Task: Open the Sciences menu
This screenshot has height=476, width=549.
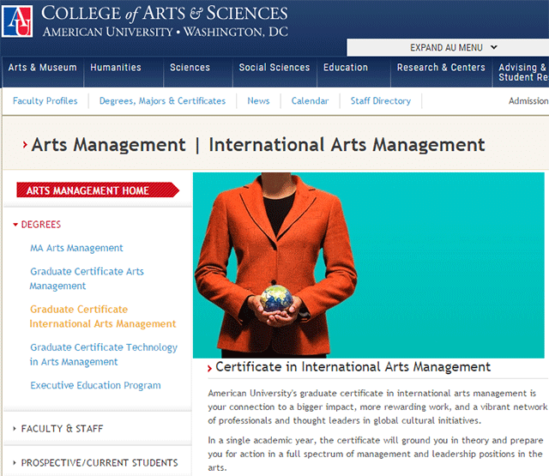Action: click(190, 68)
